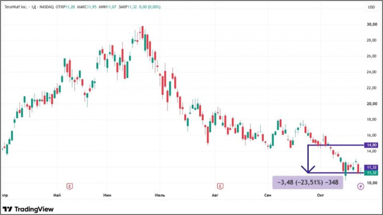Click the МАКС 11,95 high value
Screen dimensions: 383x215
87,7
